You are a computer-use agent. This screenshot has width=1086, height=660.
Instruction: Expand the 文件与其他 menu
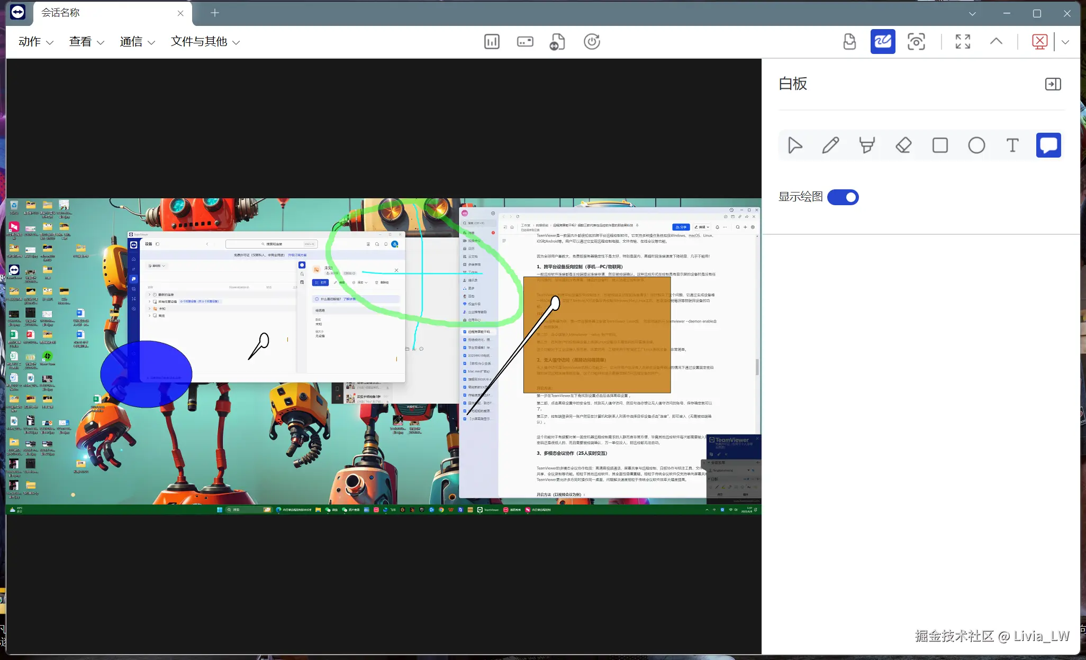[205, 42]
